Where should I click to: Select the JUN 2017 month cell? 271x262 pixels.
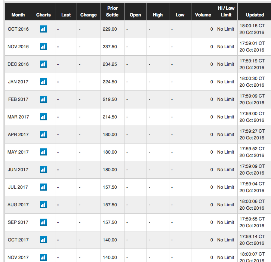pyautogui.click(x=18, y=170)
